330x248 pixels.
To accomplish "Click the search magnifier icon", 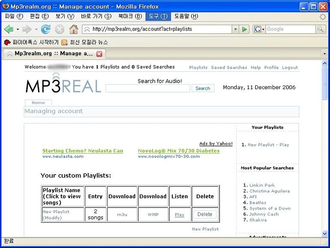I will pos(320,29).
